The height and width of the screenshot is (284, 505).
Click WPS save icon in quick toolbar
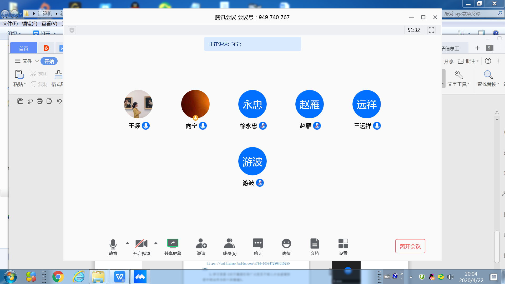coord(20,101)
